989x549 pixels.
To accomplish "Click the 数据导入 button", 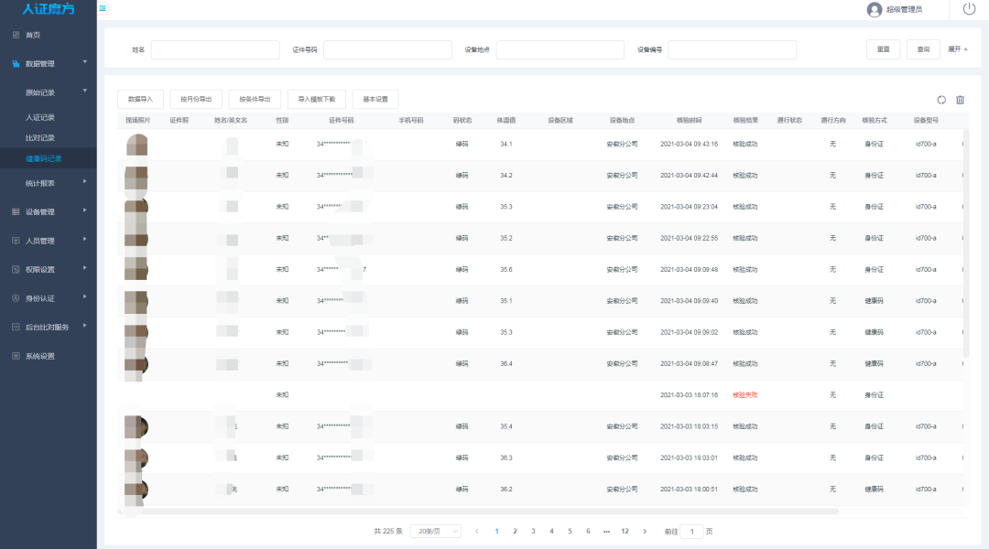I will point(140,100).
